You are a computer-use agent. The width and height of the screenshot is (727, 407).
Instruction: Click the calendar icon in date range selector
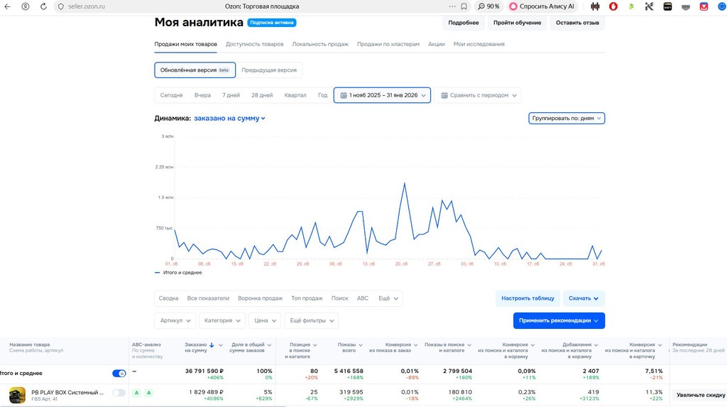coord(344,95)
